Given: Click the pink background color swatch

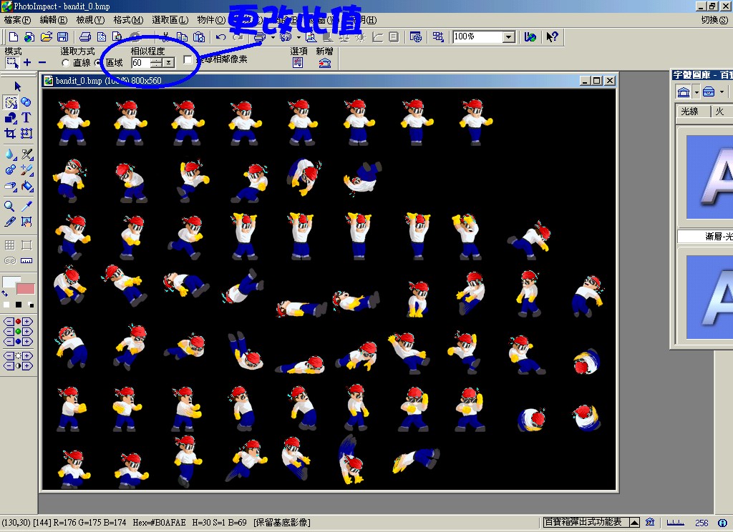Looking at the screenshot, I should click(x=26, y=289).
